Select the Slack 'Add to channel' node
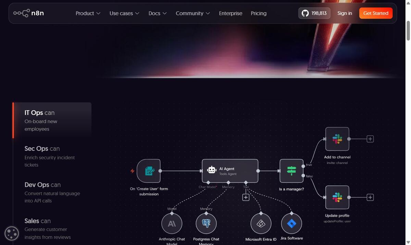The height and width of the screenshot is (245, 411). click(337, 139)
